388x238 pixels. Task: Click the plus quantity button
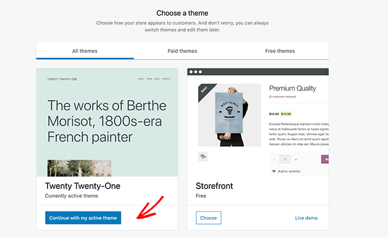point(295,159)
